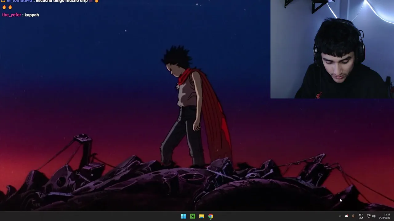Open network settings from the tray

click(368, 216)
